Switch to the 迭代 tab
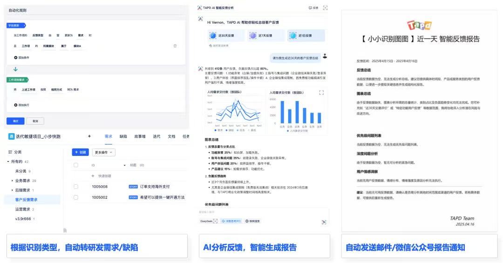This screenshot has height=263, width=503. (156, 137)
